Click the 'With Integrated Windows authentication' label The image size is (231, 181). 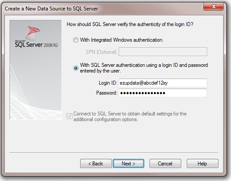[x=122, y=40]
